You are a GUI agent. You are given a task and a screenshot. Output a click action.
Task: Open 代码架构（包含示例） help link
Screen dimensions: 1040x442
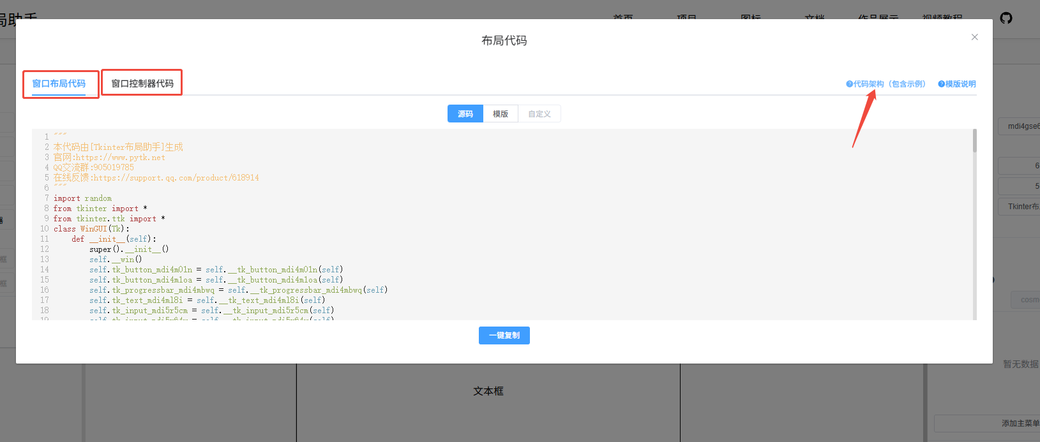coord(886,84)
